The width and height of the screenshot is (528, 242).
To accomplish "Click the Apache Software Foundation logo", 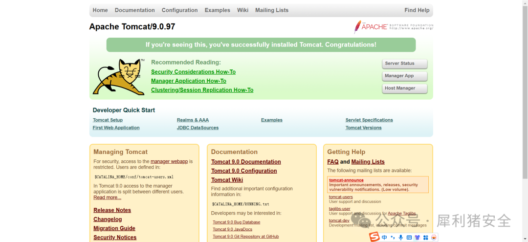I will point(393,27).
